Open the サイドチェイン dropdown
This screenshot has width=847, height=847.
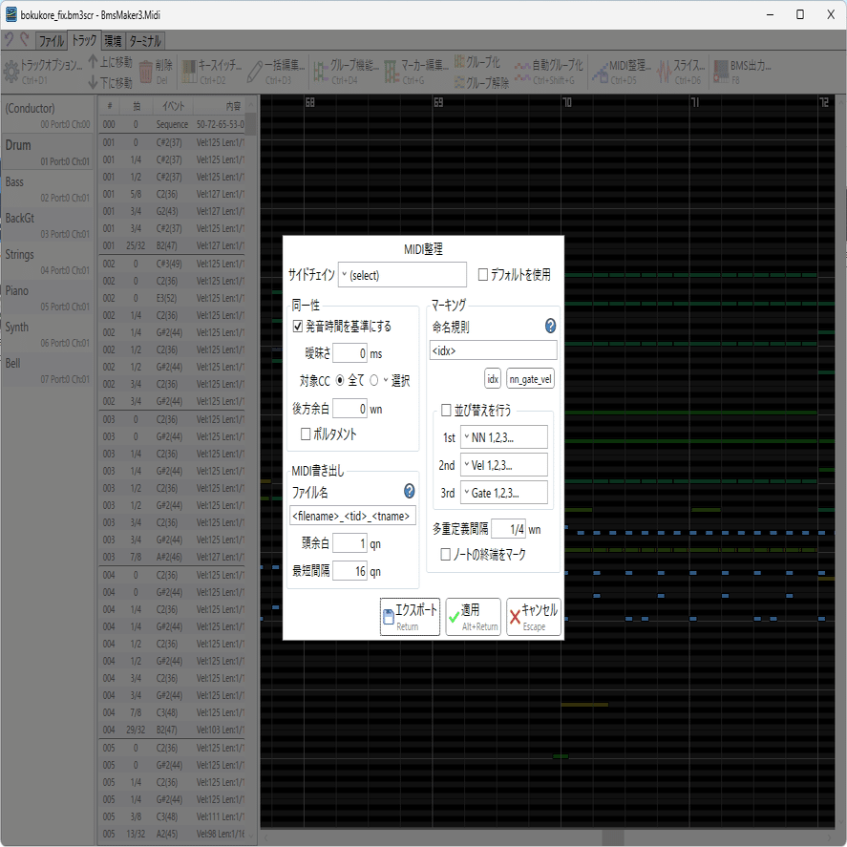point(402,275)
